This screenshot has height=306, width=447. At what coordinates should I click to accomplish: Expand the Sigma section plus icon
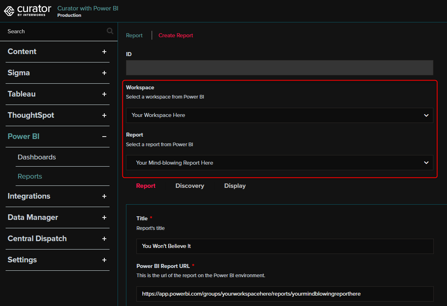(104, 73)
